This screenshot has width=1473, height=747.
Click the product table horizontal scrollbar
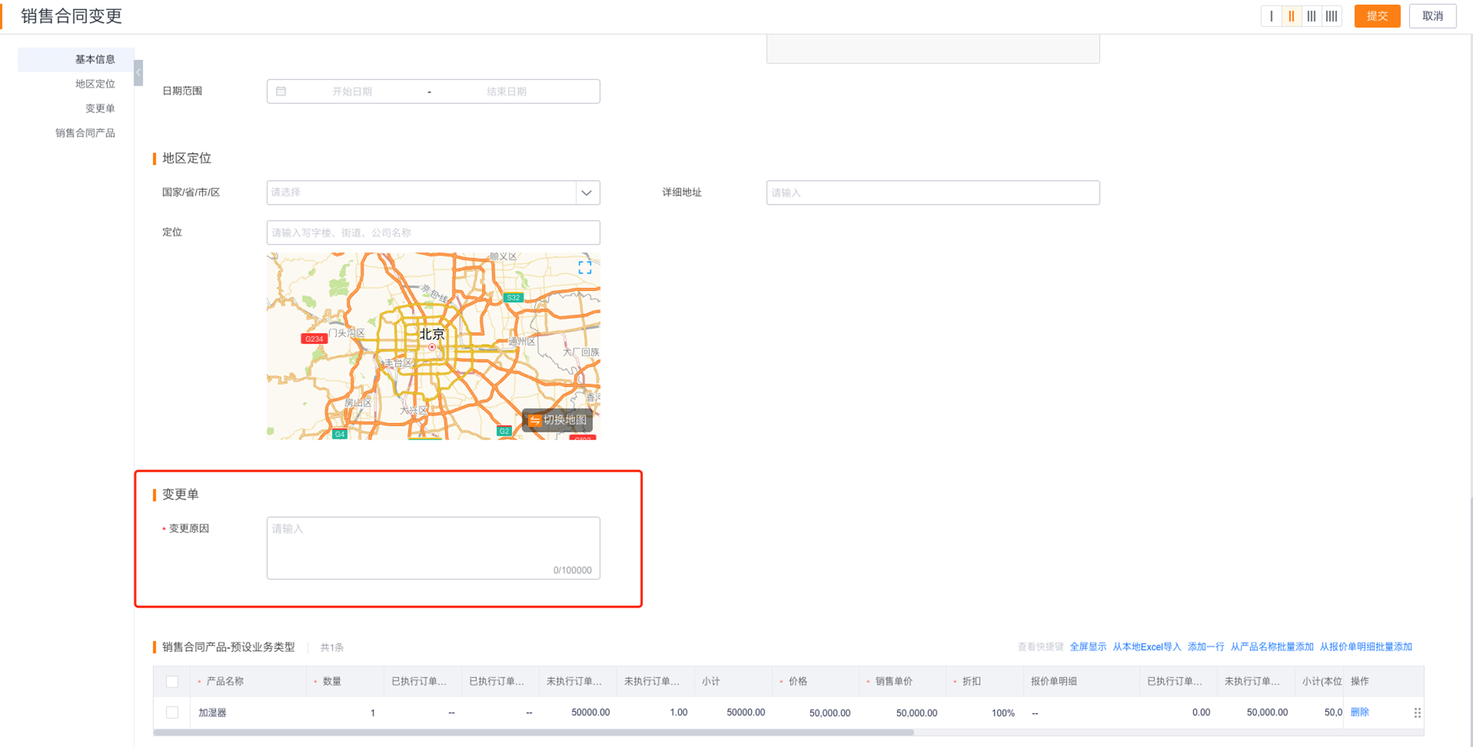pyautogui.click(x=533, y=732)
